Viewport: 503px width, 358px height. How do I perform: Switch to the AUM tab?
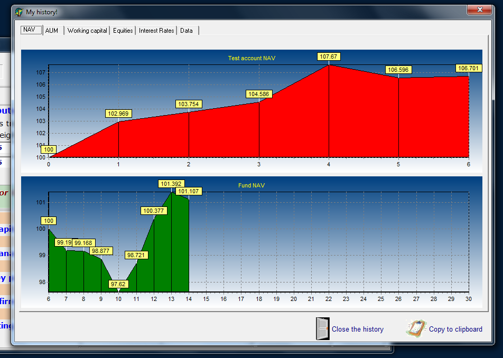pyautogui.click(x=52, y=31)
